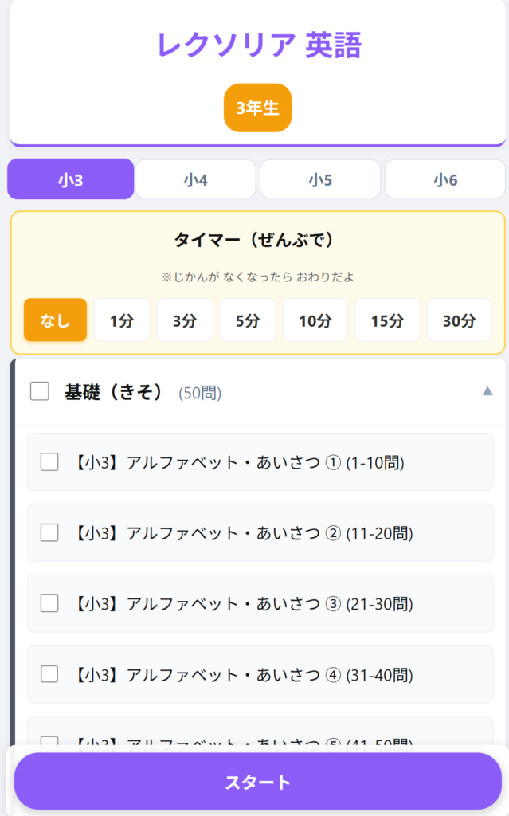
Task: Select the 小3 grade tab
Action: [x=70, y=179]
